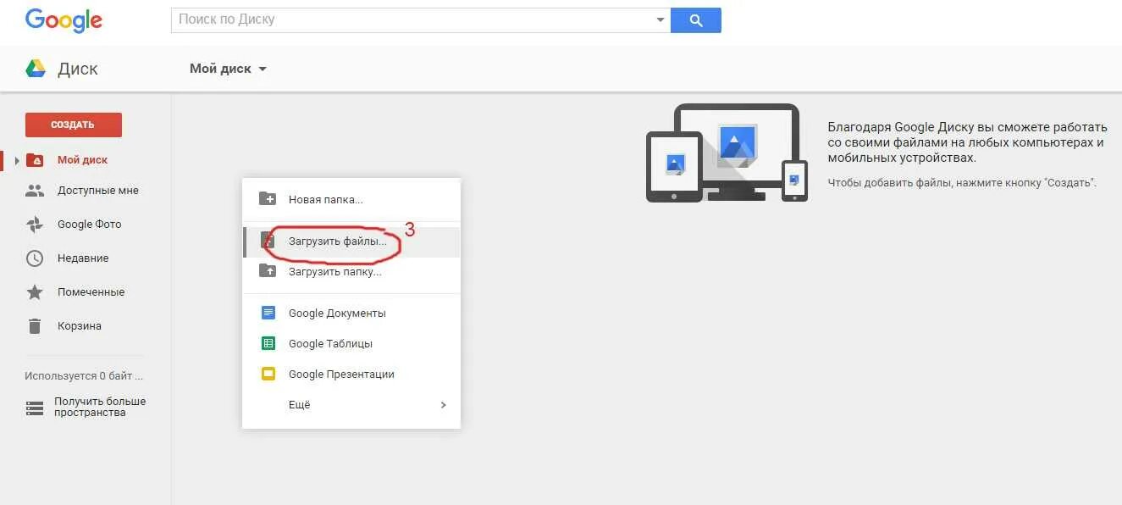Open the Корзина trash icon
This screenshot has height=505, width=1122.
pos(36,325)
